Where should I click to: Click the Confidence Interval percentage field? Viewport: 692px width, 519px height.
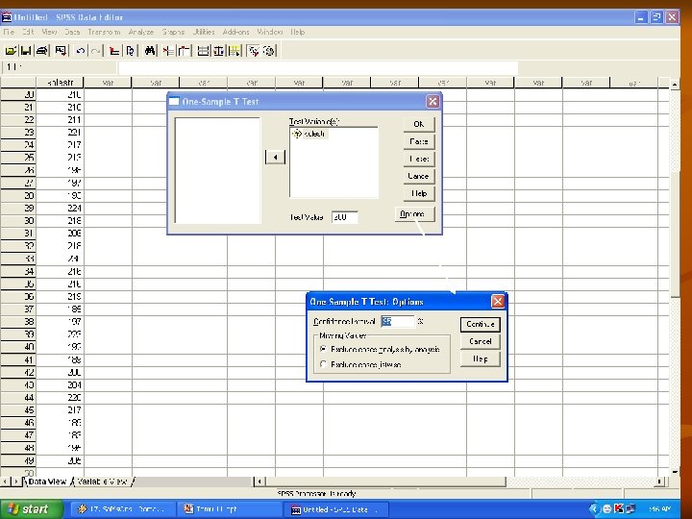(x=398, y=321)
